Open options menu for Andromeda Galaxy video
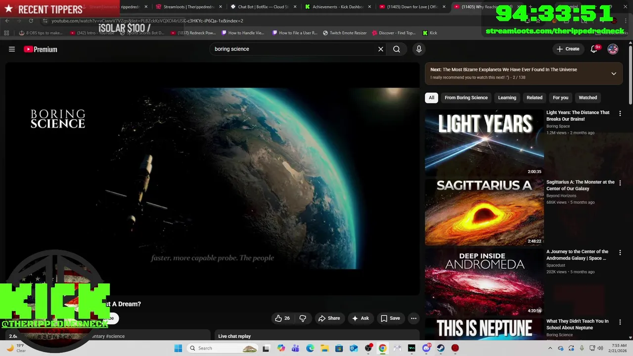The image size is (633, 356). [620, 253]
